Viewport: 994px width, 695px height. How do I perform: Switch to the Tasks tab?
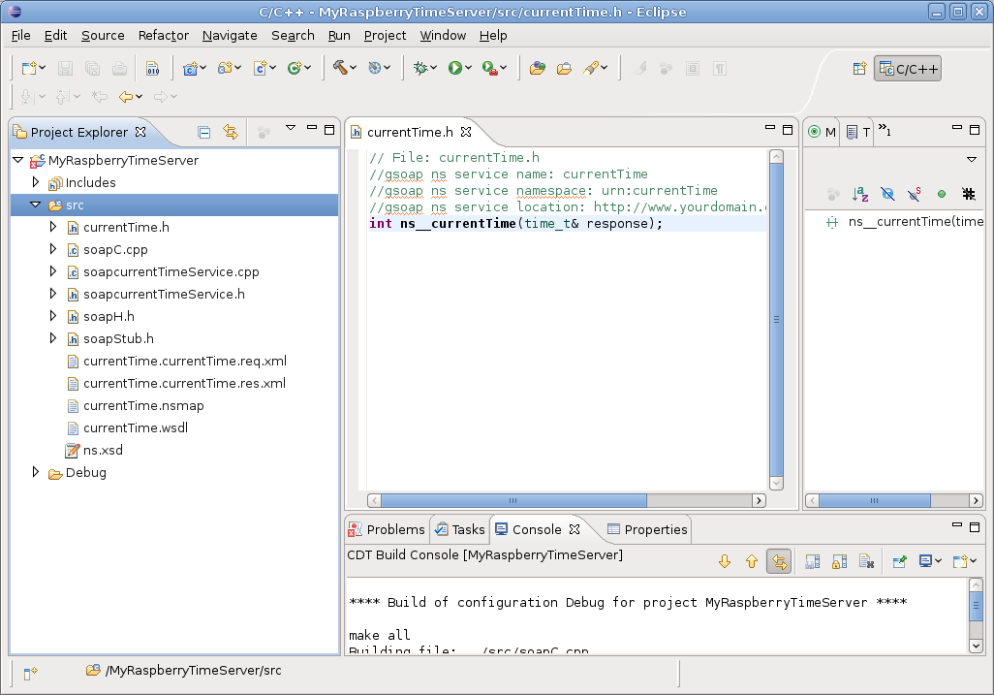point(460,529)
